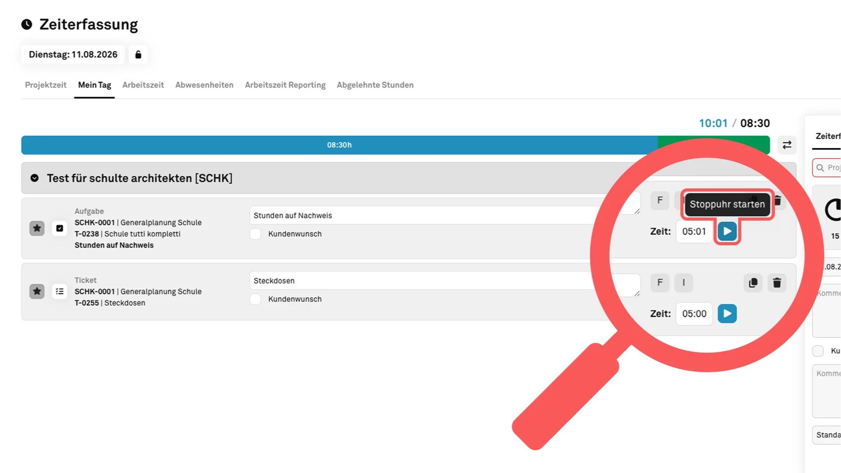
Task: Open the date field Dienstag: 11.08.2026
Action: point(73,55)
